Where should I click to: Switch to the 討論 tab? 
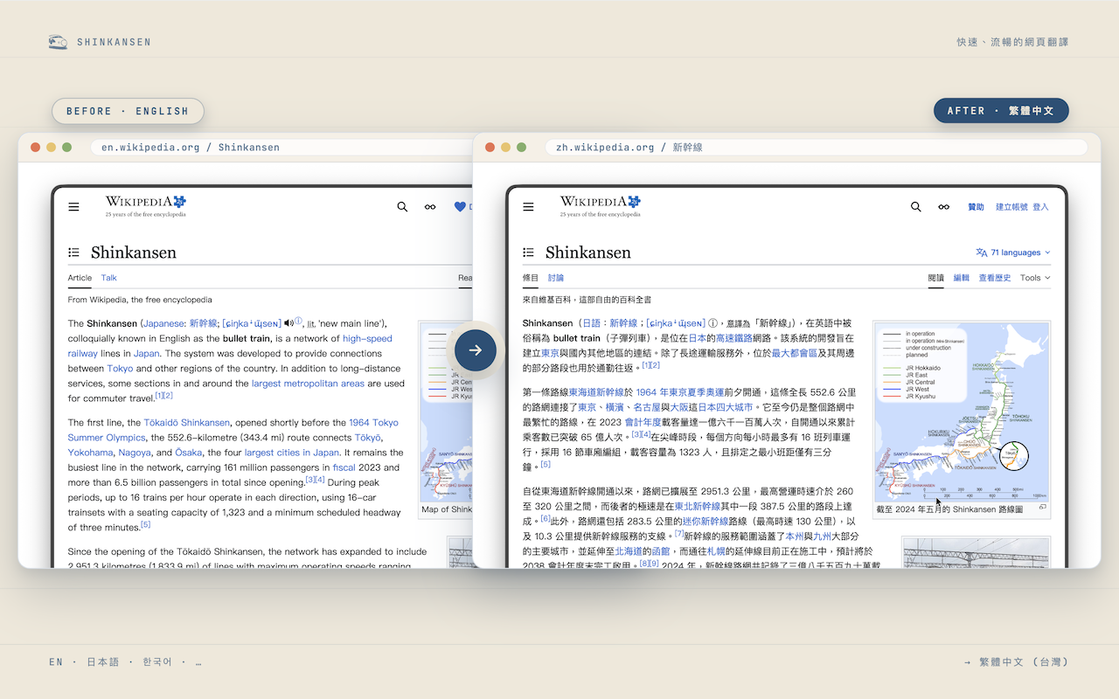click(x=556, y=278)
